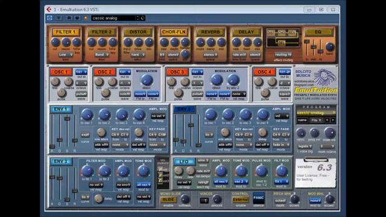The image size is (386, 217).
Task: Click the effect routing diagram display
Action: [x=283, y=37]
